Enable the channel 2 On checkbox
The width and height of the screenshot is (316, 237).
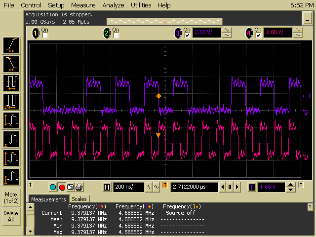pyautogui.click(x=117, y=36)
